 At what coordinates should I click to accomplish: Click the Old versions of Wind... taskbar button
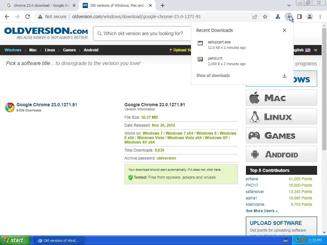tap(59, 241)
